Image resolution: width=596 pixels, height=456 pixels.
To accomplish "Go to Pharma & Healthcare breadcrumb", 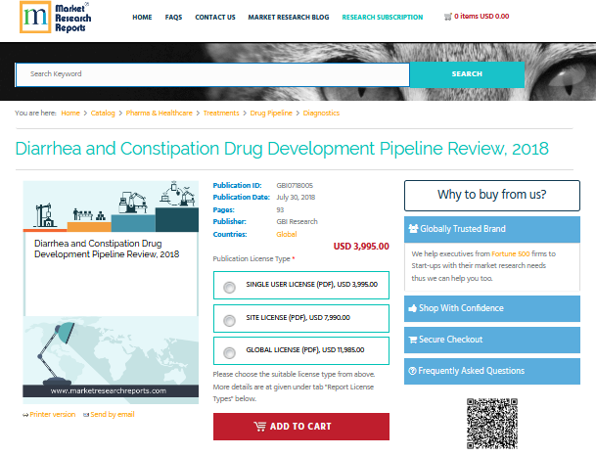I will (x=159, y=114).
